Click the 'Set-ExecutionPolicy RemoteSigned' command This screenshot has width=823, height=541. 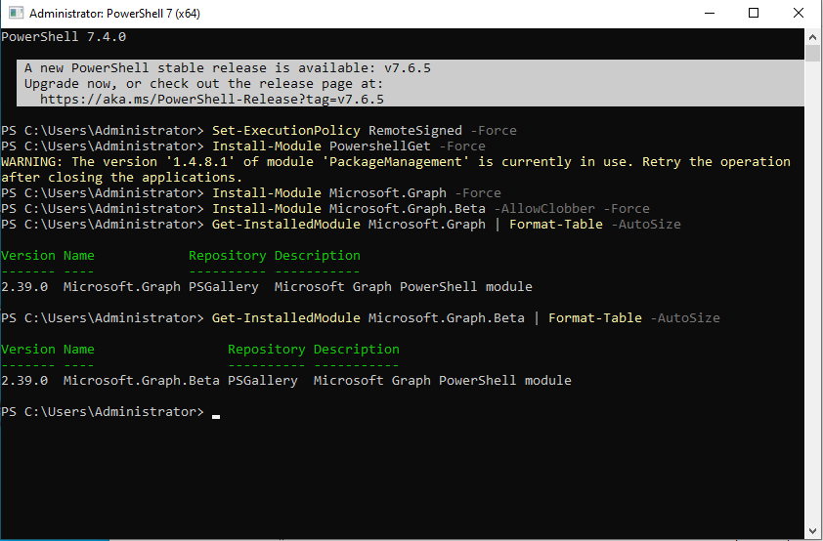pos(336,131)
